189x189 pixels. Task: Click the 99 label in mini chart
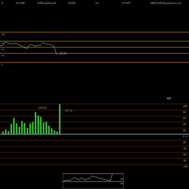click(x=122, y=184)
